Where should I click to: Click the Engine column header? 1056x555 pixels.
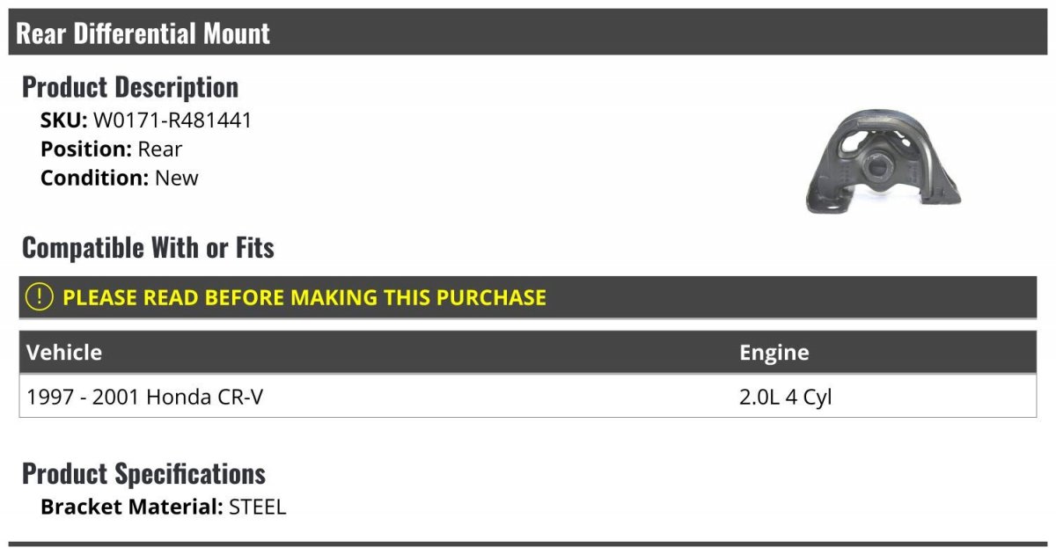click(x=774, y=353)
